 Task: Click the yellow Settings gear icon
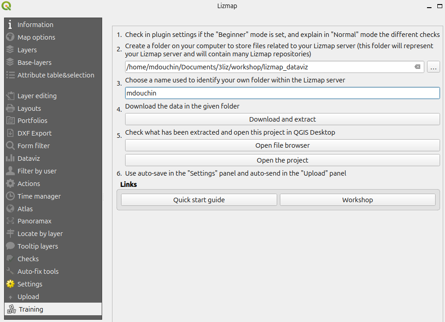tap(10, 284)
